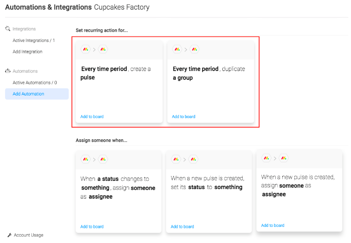Add the create a pulse recipe to board

(92, 117)
